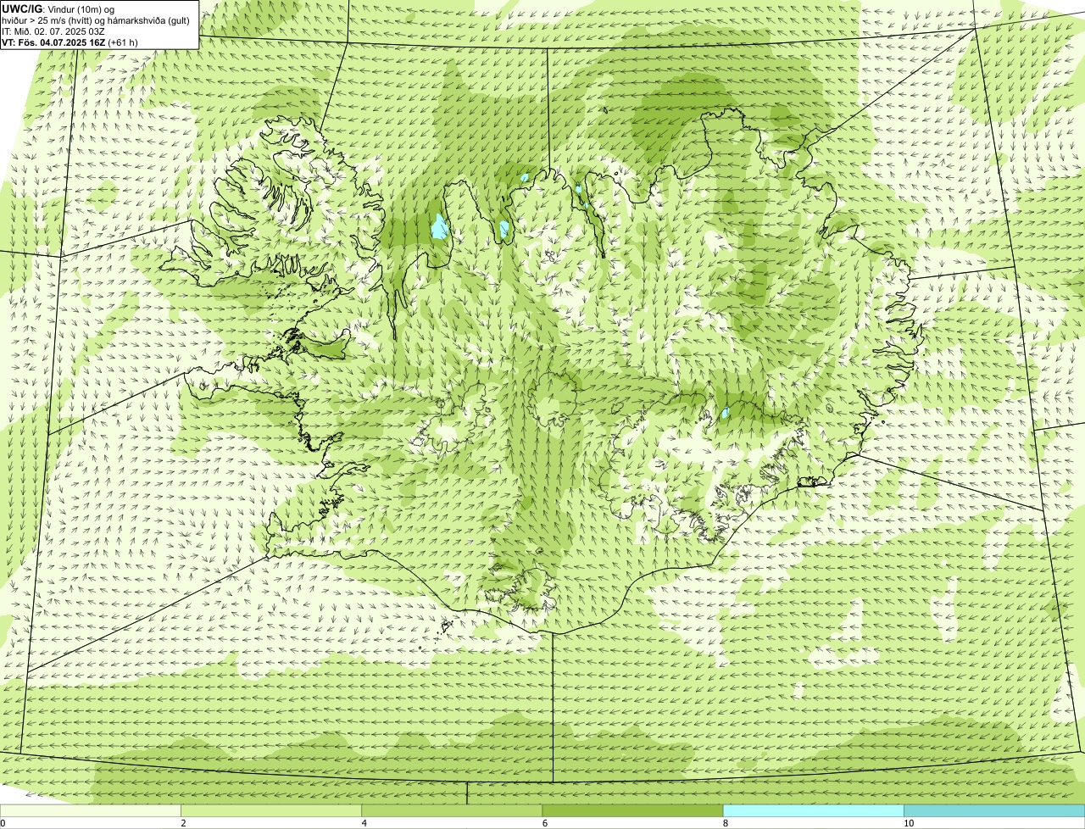Click the 4–6 m/s legend color segment

pos(452,811)
